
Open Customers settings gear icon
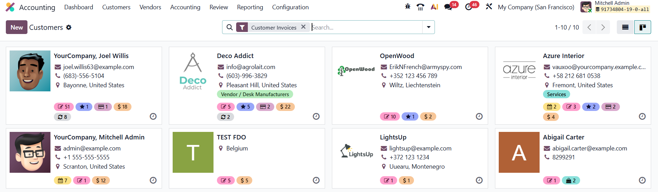(69, 27)
